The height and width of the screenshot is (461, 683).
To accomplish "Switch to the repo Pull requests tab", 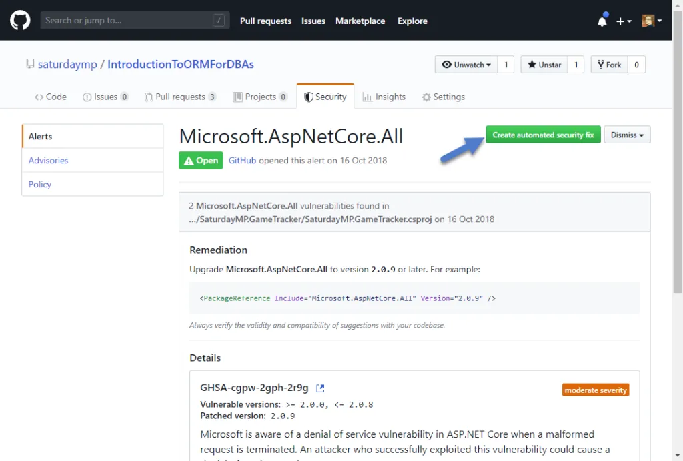I will [180, 97].
